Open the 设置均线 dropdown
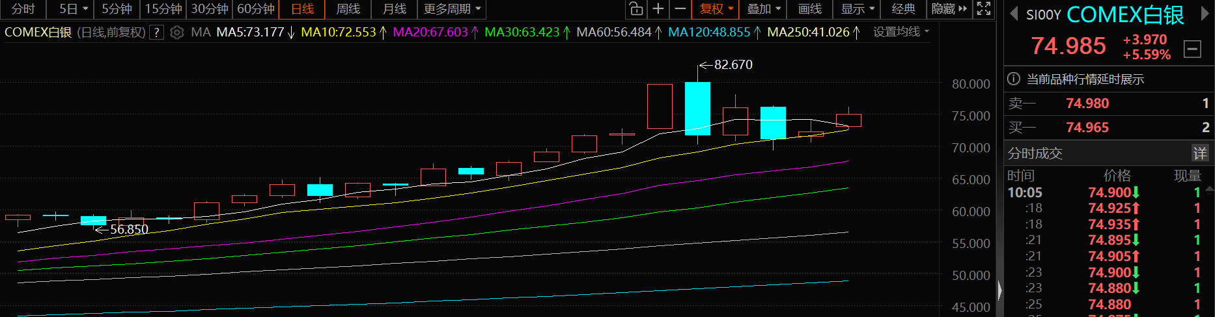1215x317 pixels. pos(901,32)
